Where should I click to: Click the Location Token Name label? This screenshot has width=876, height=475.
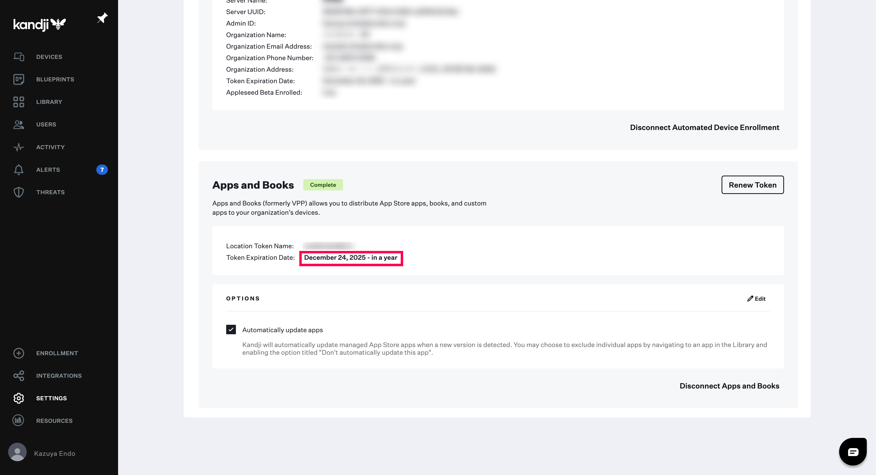260,246
